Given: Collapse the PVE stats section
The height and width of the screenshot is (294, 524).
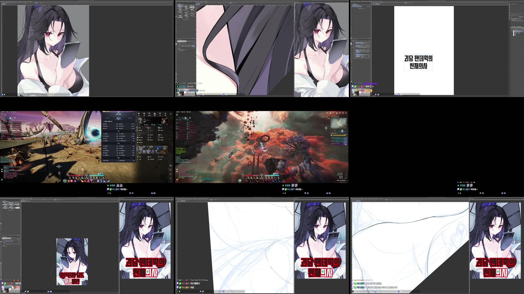Looking at the screenshot, I should click(132, 143).
